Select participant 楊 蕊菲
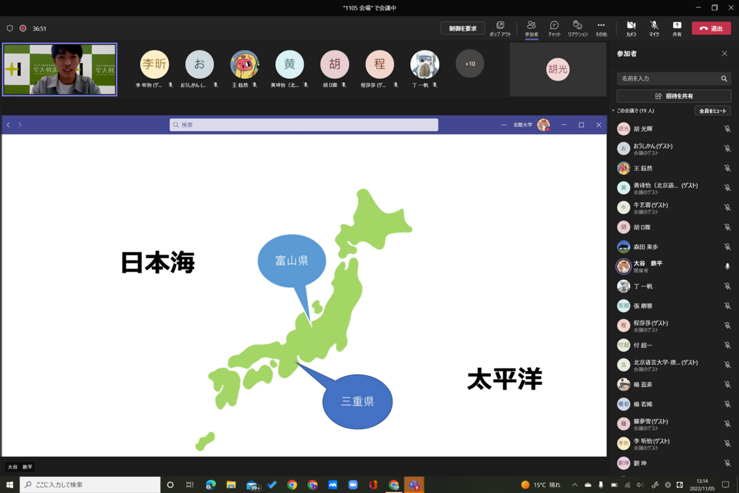 point(674,385)
